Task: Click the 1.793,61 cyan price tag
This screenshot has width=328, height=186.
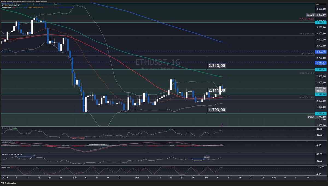Action: (x=321, y=114)
